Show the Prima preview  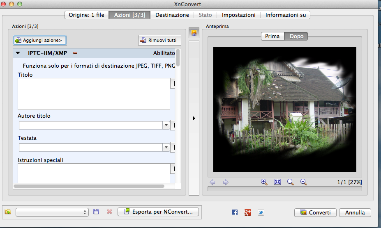point(272,36)
